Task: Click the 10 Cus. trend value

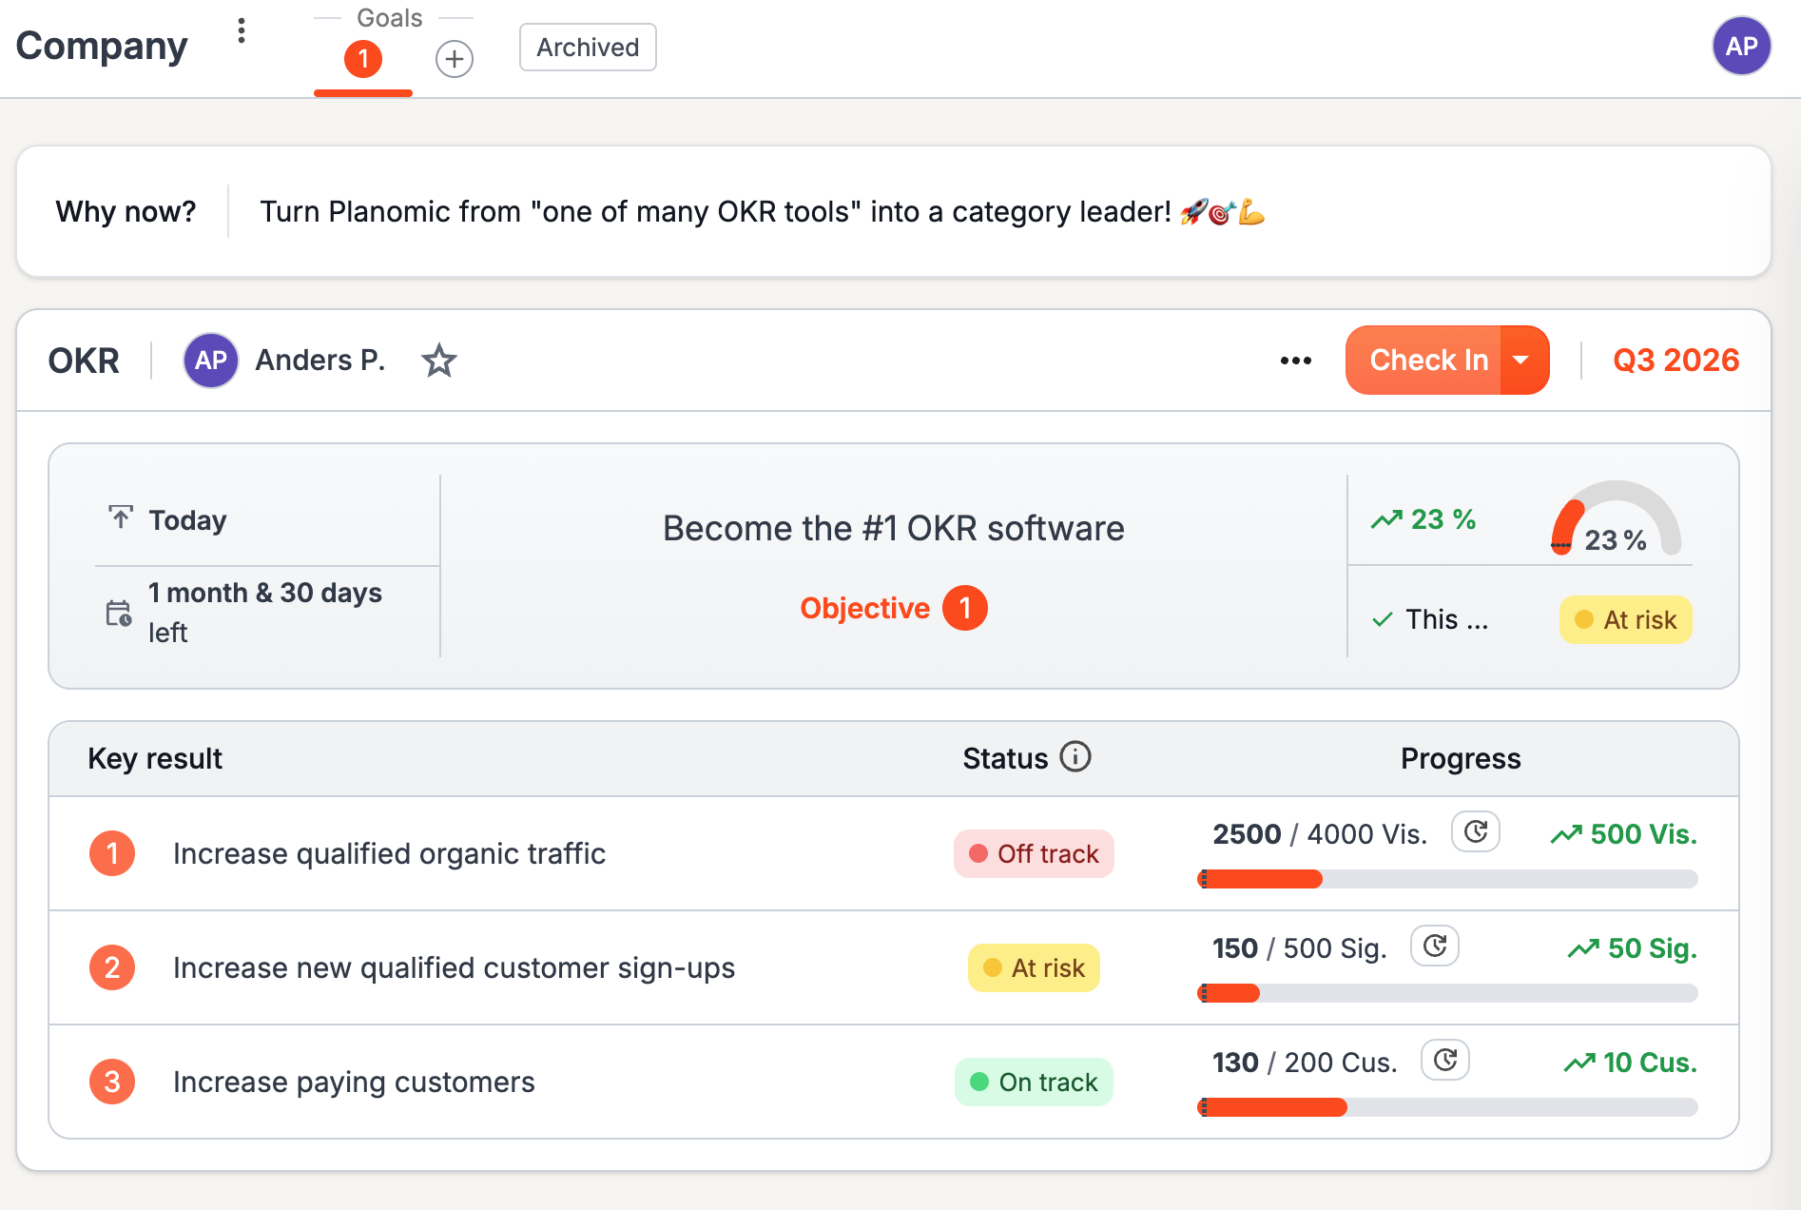Action: point(1630,1063)
